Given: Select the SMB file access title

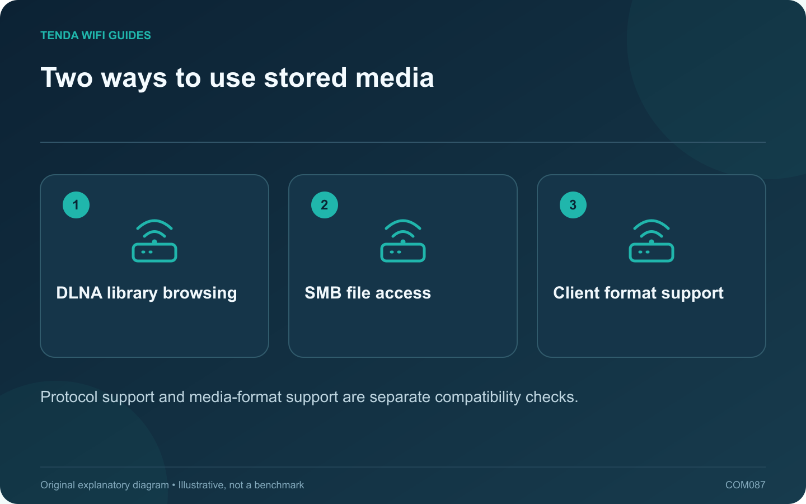Looking at the screenshot, I should pyautogui.click(x=368, y=293).
